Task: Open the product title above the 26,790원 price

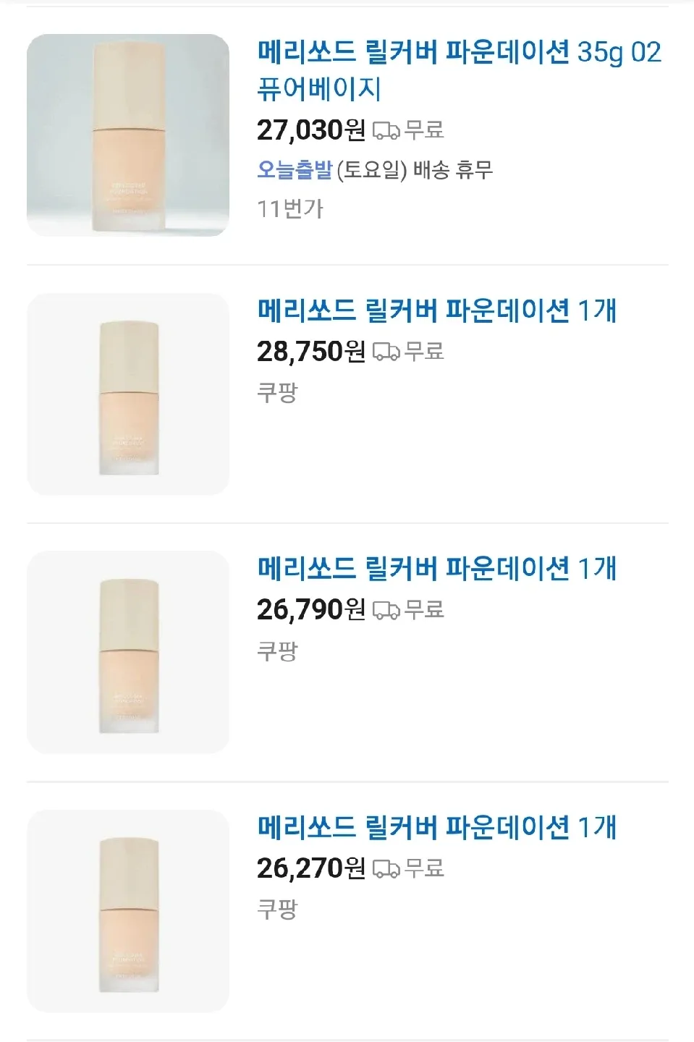Action: [x=436, y=569]
